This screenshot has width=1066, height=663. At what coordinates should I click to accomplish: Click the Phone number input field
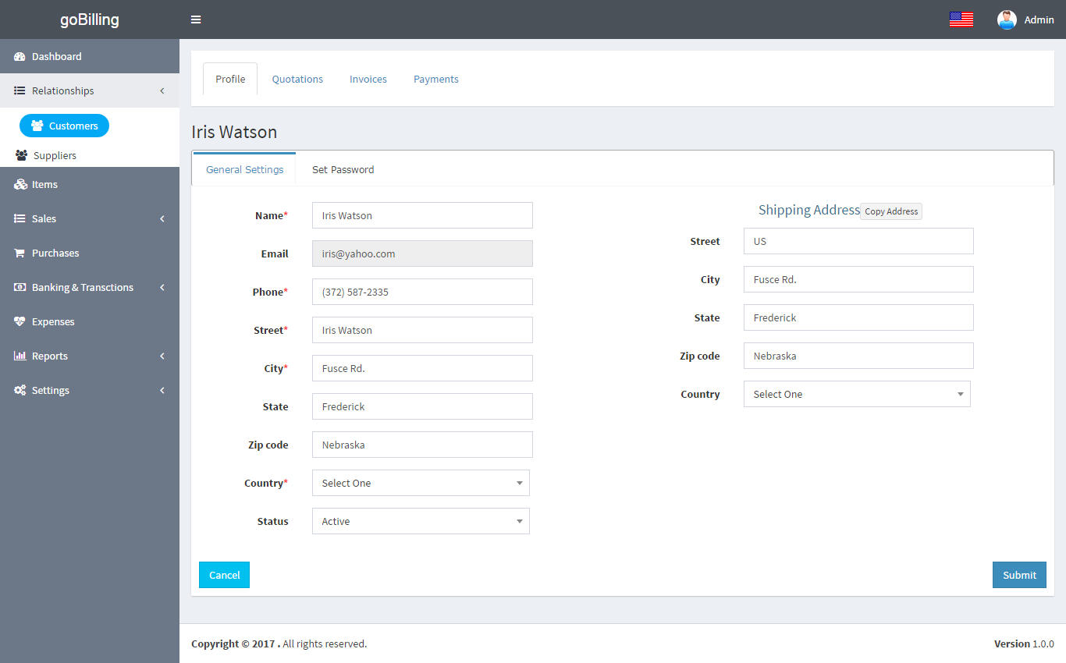421,291
